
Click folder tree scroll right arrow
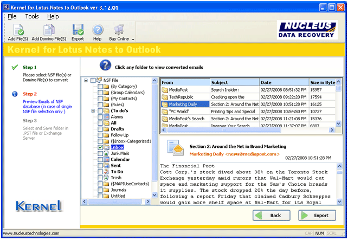[x=147, y=201]
